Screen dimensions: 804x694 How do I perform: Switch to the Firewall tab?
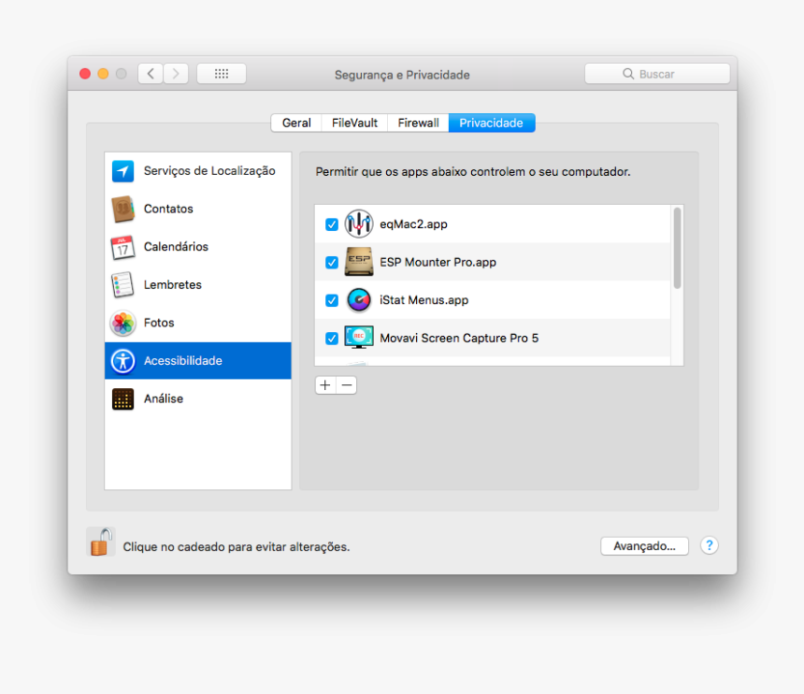click(x=418, y=123)
